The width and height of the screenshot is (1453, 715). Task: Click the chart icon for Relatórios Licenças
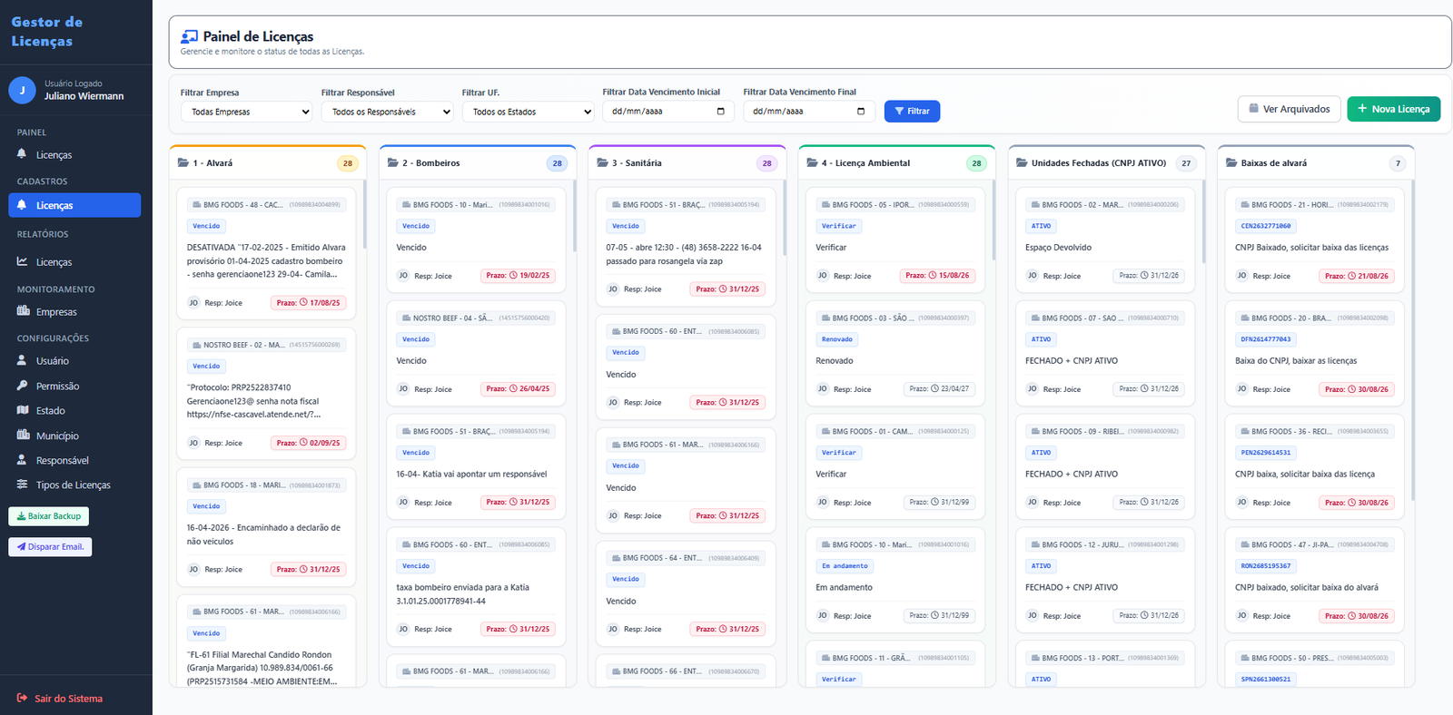click(22, 261)
